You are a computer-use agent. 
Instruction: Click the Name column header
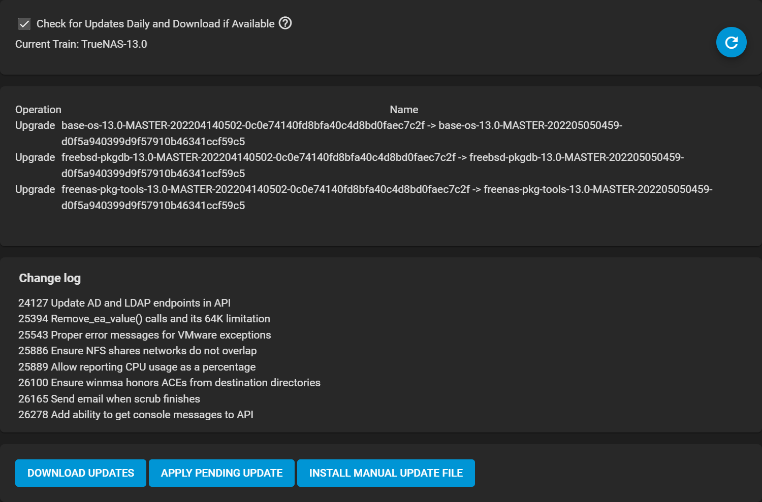tap(404, 110)
